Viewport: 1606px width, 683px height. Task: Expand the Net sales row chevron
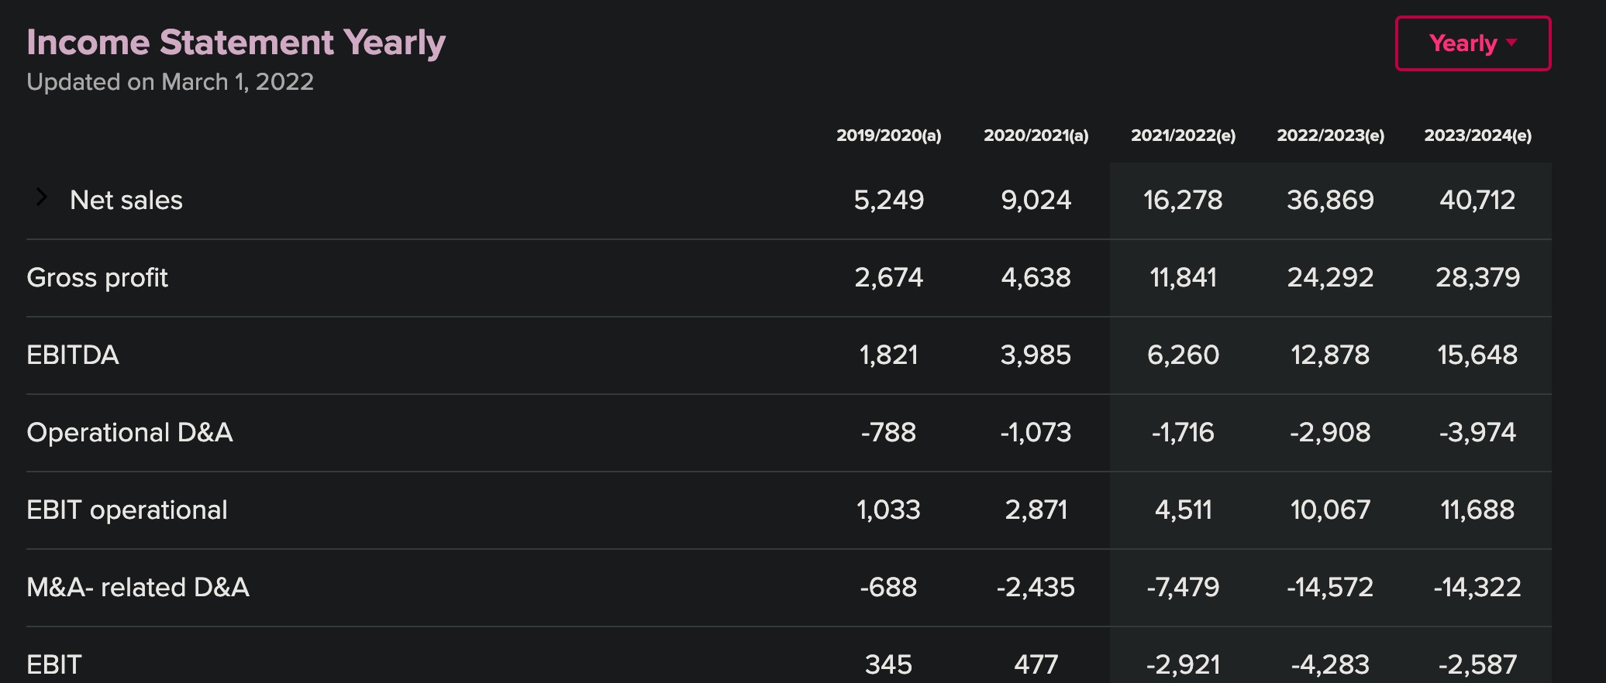pyautogui.click(x=42, y=198)
